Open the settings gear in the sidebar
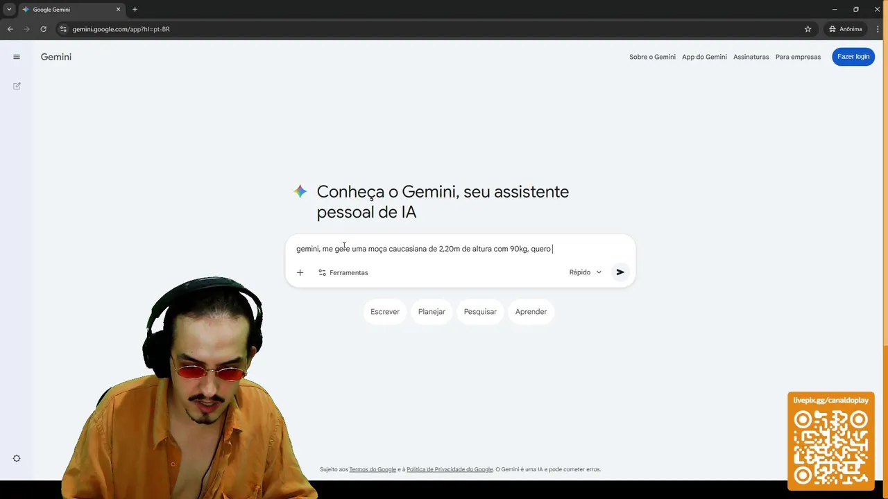888x499 pixels. (17, 458)
